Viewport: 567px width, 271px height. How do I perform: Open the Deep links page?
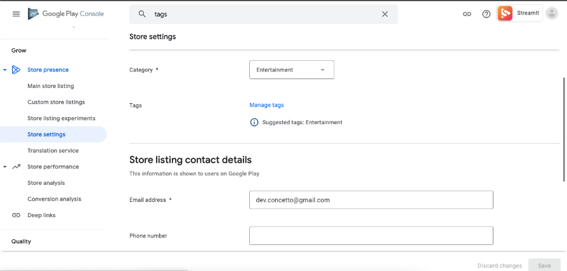[41, 215]
